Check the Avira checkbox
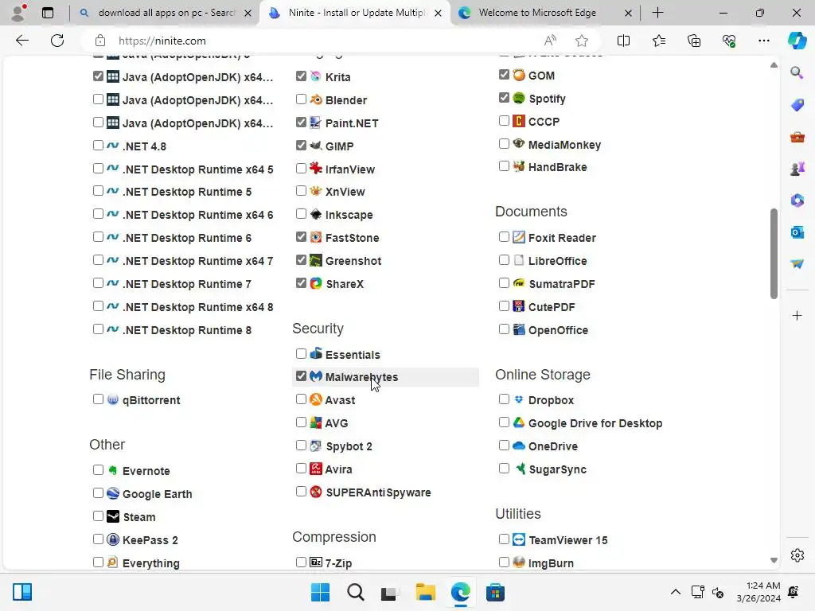Image resolution: width=815 pixels, height=611 pixels. 301,468
